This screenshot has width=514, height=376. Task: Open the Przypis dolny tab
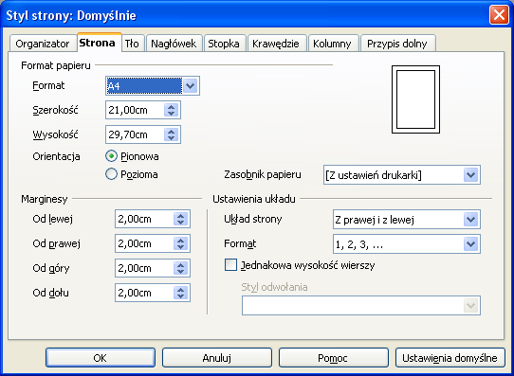click(x=397, y=44)
